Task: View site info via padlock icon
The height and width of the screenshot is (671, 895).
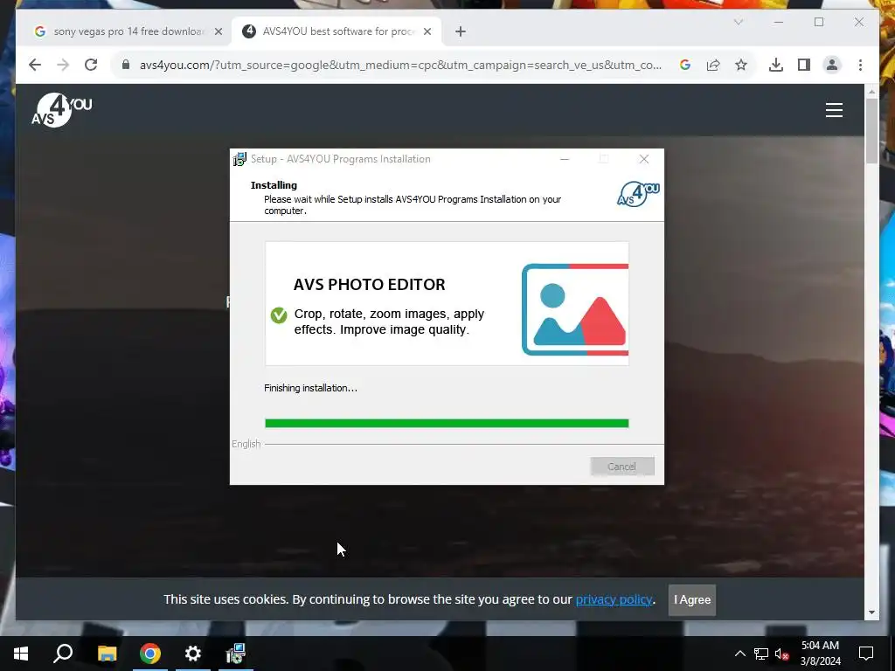Action: pos(126,65)
